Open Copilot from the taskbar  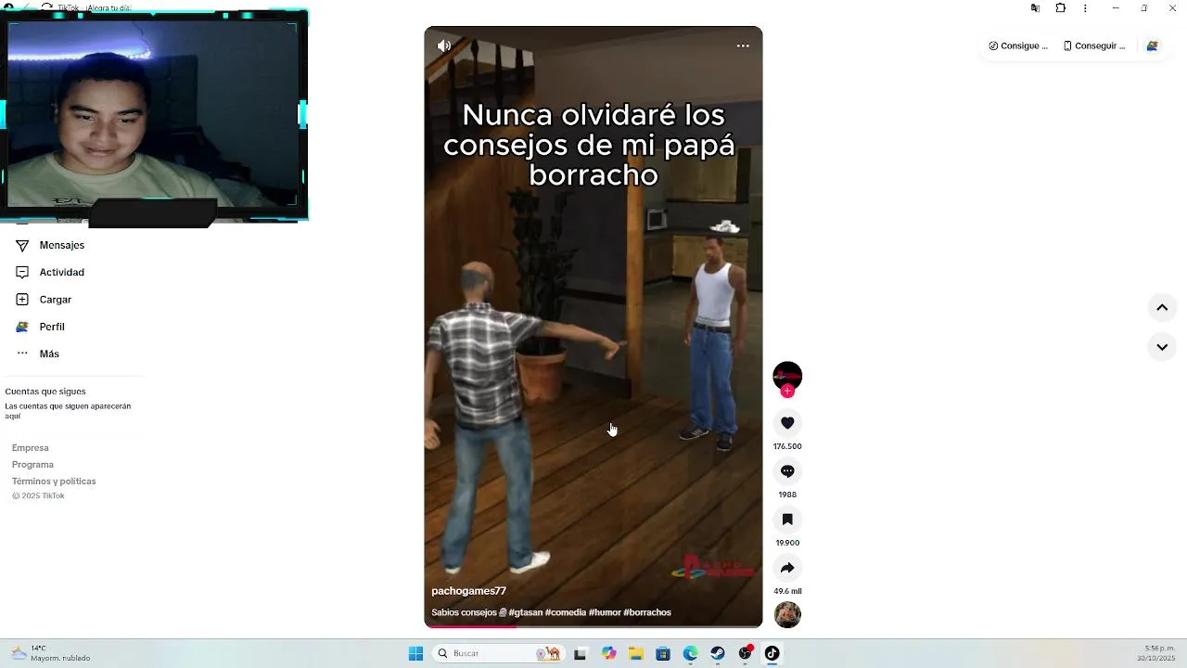(x=608, y=653)
